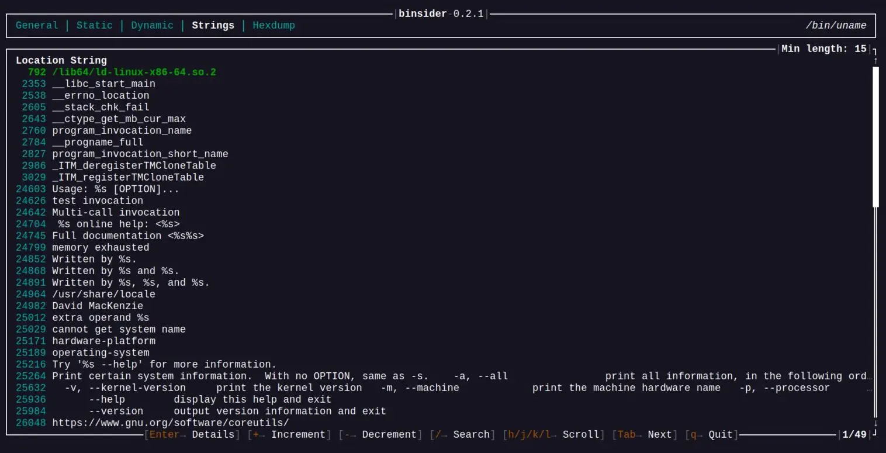Select the /usr/share/locale string
Image resolution: width=886 pixels, height=453 pixels.
[103, 295]
